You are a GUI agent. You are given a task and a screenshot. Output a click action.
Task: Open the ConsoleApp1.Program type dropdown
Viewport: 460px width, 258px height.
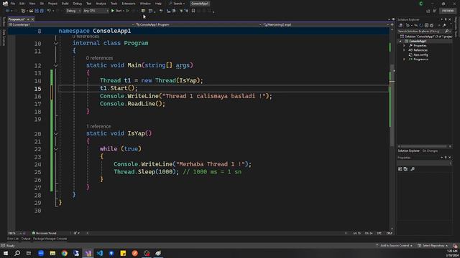click(198, 25)
